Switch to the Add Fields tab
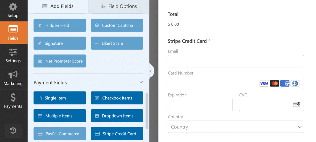The image size is (316, 142). coord(58,6)
